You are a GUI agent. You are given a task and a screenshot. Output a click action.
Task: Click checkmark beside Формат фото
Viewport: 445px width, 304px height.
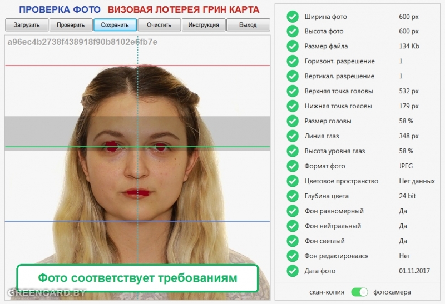293,166
